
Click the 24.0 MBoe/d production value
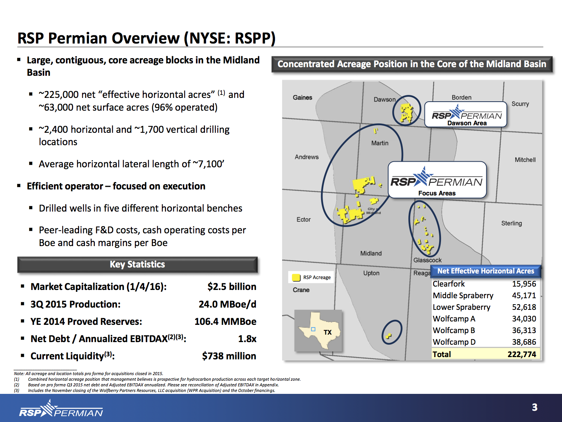(227, 304)
